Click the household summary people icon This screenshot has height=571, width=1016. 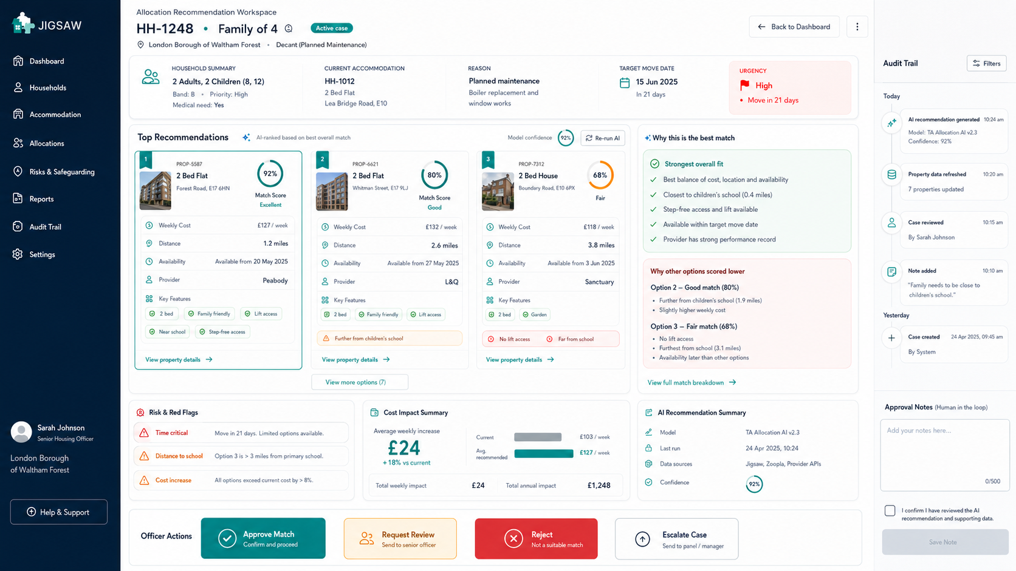tap(151, 77)
